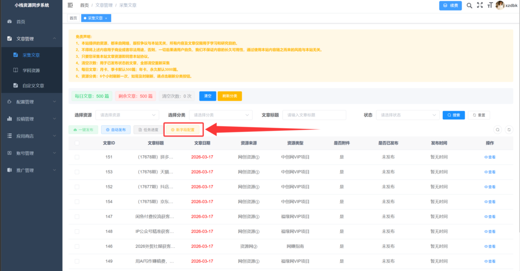The image size is (520, 271).
Task: Select the checkbox for article 154
Action: (x=77, y=202)
